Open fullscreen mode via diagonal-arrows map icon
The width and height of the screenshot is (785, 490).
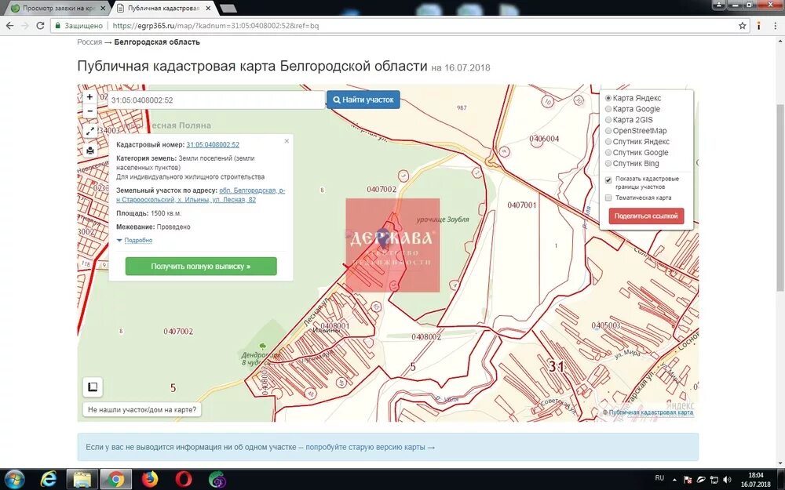pyautogui.click(x=89, y=129)
